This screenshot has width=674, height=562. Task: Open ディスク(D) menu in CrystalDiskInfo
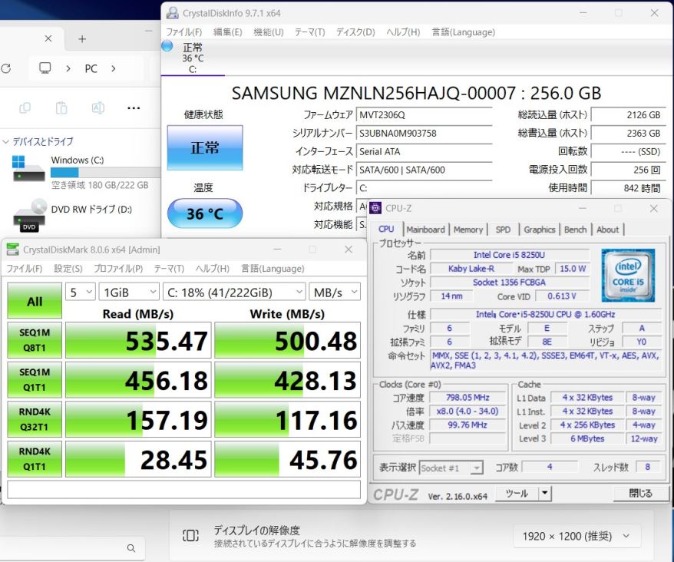(355, 32)
